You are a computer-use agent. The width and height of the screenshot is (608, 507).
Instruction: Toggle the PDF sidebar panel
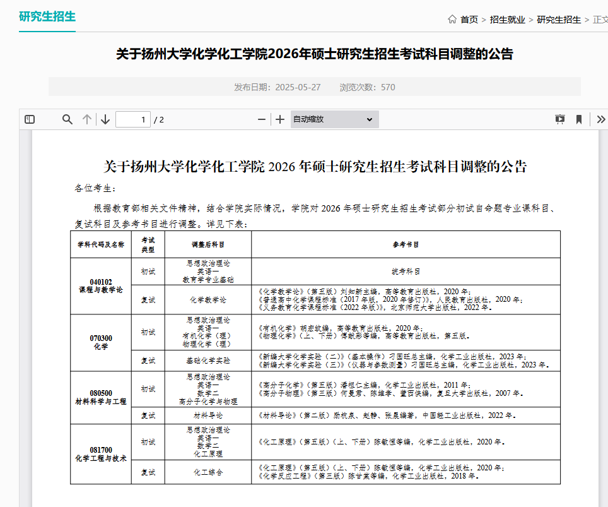(30, 119)
